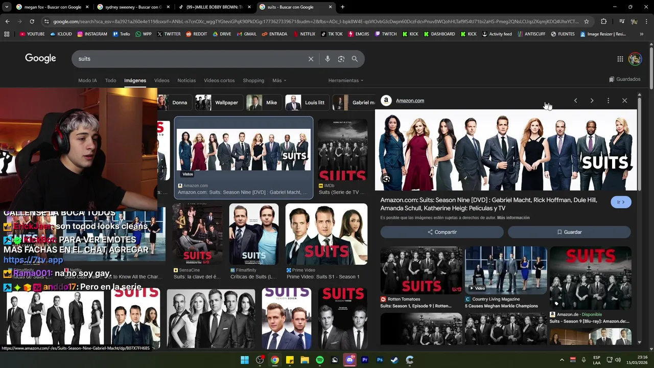Open Discord from the taskbar
The height and width of the screenshot is (368, 654).
tap(349, 360)
